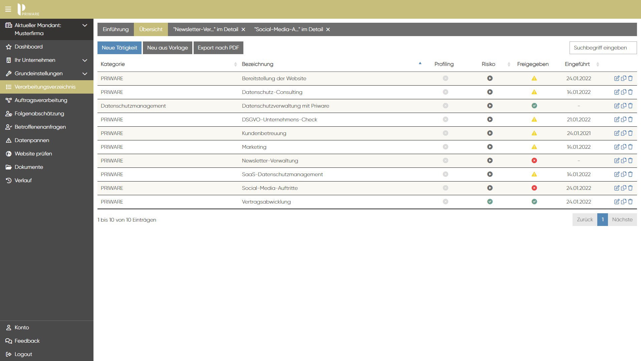Click the Neue Tätigkeit button
Screen dimensions: 641x361
119,48
